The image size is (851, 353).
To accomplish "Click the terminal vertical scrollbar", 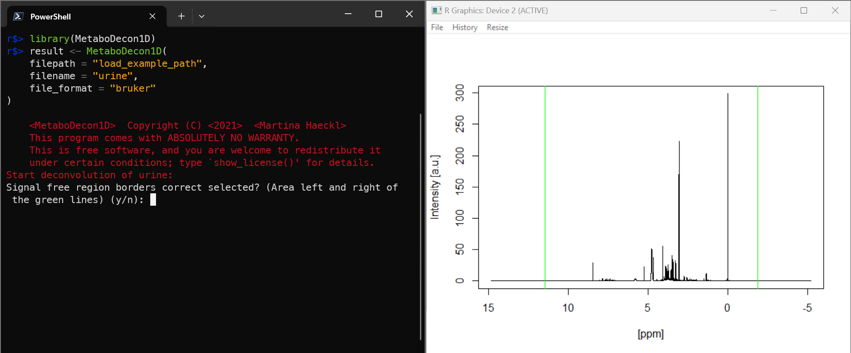I will [420, 226].
